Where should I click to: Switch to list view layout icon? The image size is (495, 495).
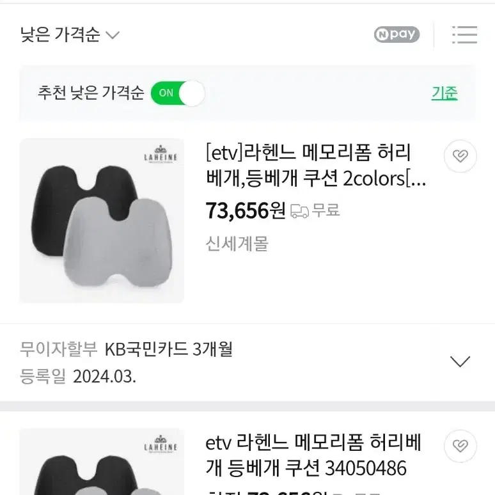click(464, 35)
